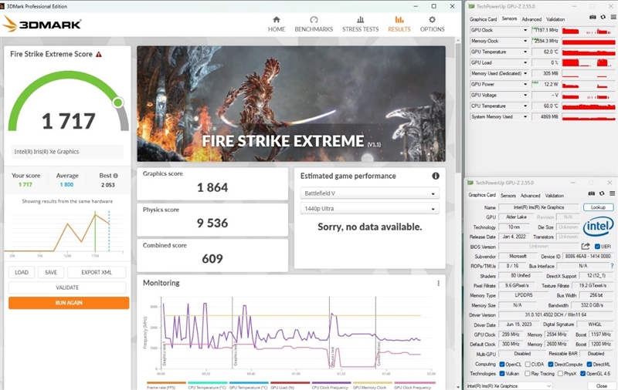
Task: Open the System Memory Used sensor dropdown arrow
Action: tap(525, 116)
